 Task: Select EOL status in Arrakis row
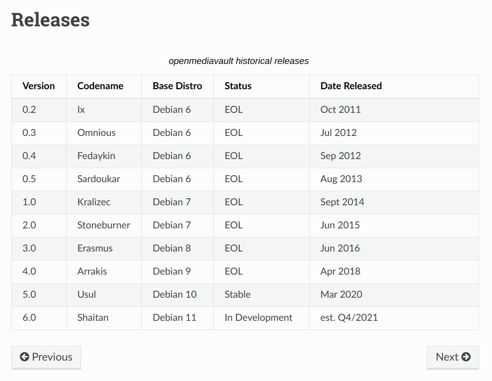pyautogui.click(x=234, y=271)
